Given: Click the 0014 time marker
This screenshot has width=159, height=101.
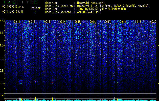Looking at the screenshot, I should [x=62, y=22].
